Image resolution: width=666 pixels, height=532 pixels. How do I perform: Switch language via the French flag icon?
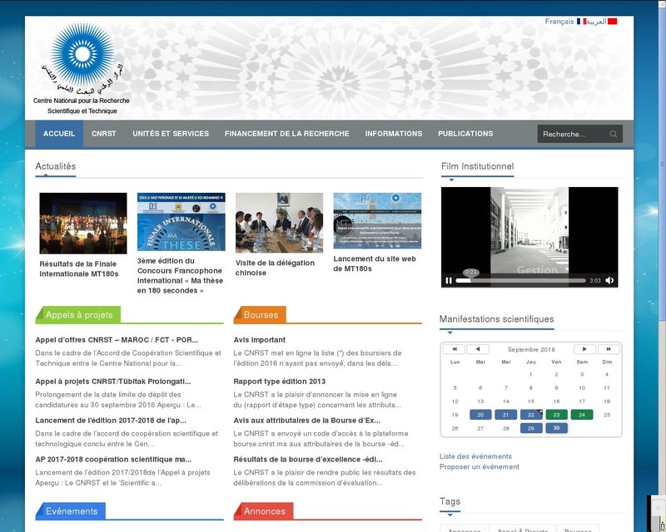(581, 22)
